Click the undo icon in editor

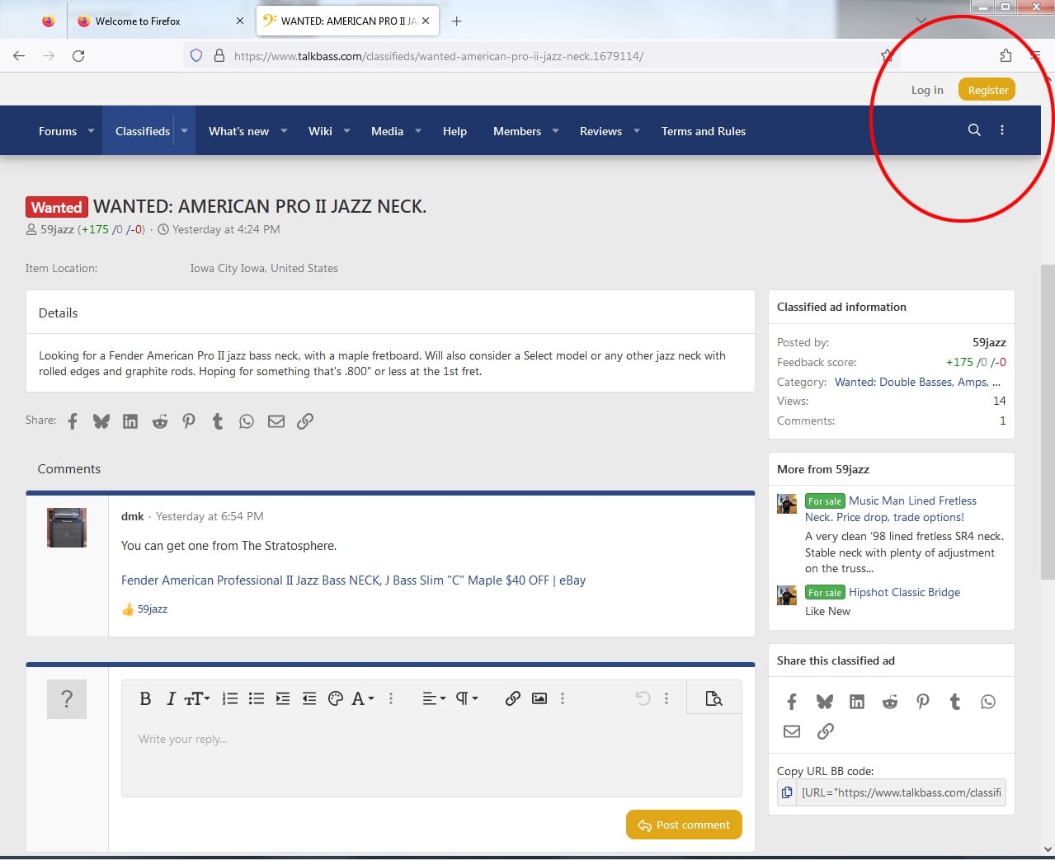coord(643,698)
